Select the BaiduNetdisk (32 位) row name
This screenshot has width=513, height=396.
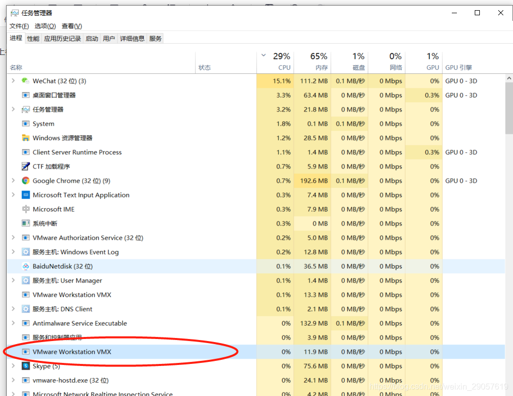coord(63,266)
